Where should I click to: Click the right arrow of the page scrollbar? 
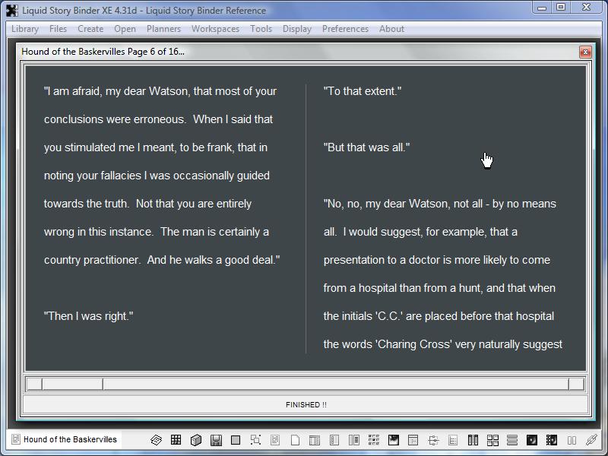(578, 384)
